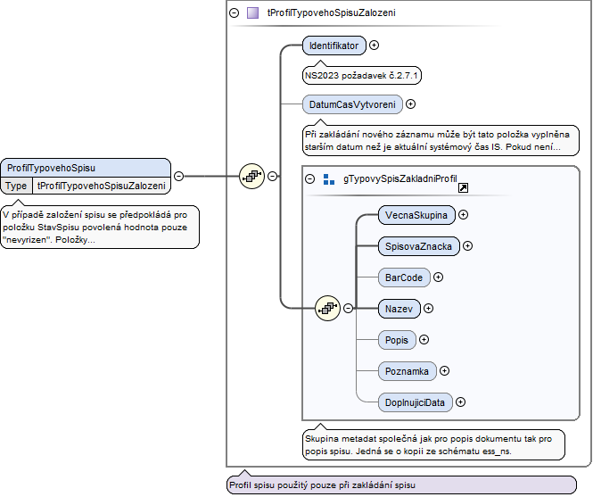Image resolution: width=593 pixels, height=497 pixels.
Task: Select the sequence compositor icon inside gTypovySpisZakladniProfil
Action: click(x=327, y=309)
